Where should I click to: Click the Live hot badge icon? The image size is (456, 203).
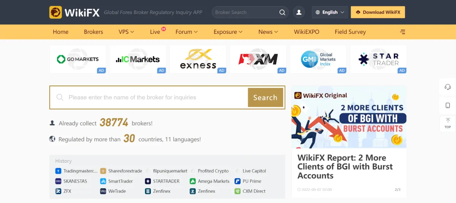click(x=164, y=29)
